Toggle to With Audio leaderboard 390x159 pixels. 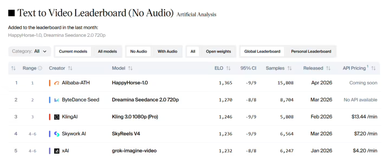point(167,51)
